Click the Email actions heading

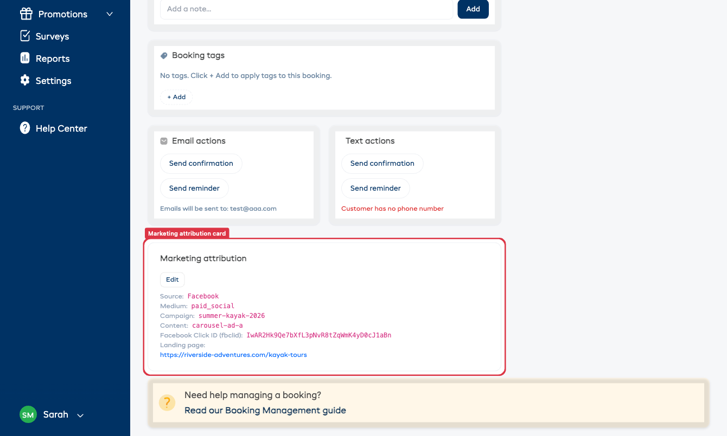click(x=199, y=141)
